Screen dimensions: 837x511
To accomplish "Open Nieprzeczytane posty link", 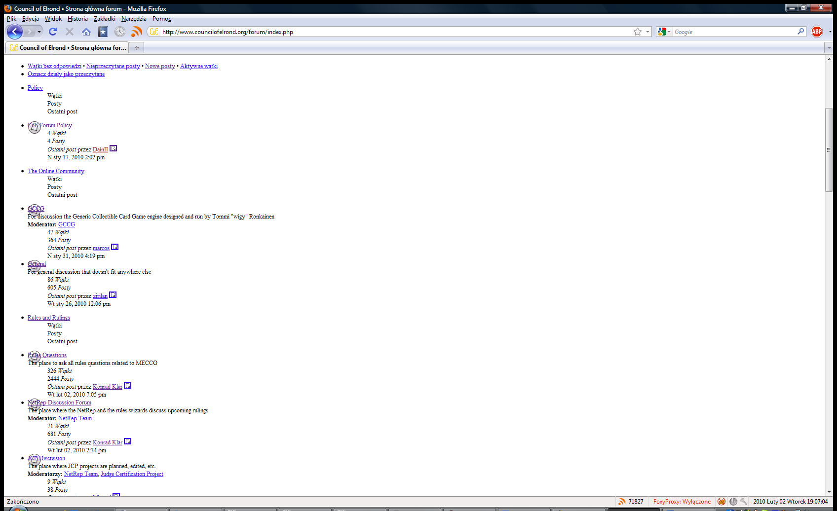I will (113, 66).
